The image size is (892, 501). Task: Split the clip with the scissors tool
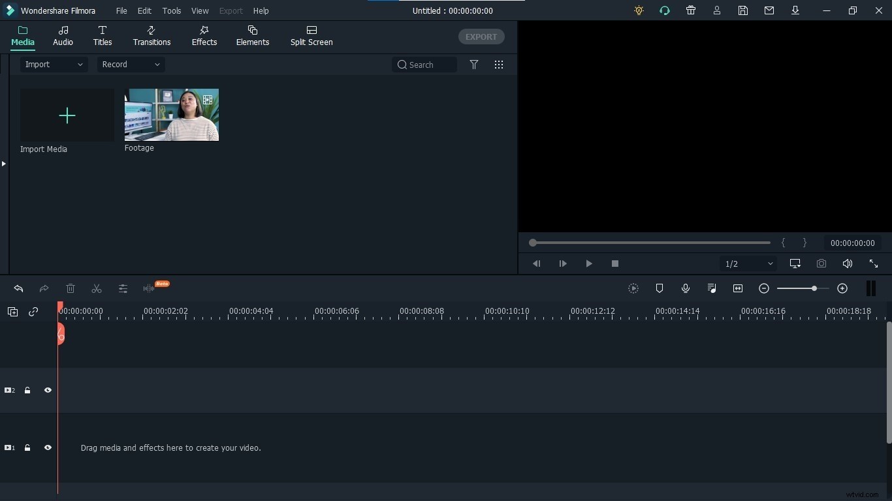tap(96, 289)
